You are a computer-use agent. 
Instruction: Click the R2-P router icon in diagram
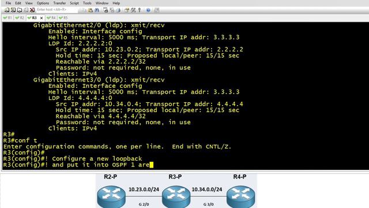pyautogui.click(x=111, y=196)
